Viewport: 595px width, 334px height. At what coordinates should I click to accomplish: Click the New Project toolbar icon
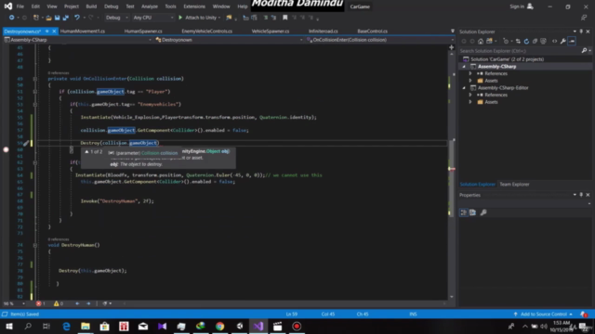point(36,18)
